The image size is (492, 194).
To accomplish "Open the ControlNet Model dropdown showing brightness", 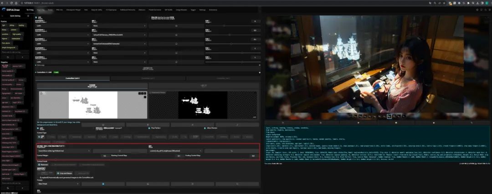I will click(x=175, y=151).
